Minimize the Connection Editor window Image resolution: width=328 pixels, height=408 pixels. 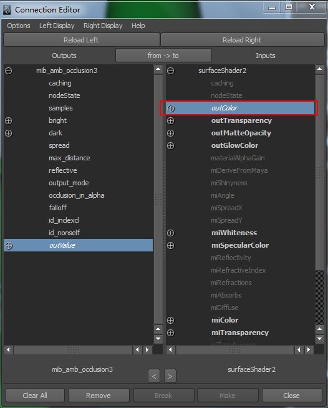[272, 7]
